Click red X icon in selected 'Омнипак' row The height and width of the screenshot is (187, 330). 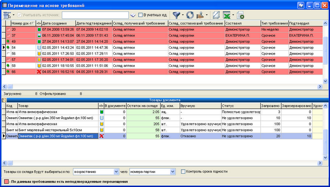(101, 136)
